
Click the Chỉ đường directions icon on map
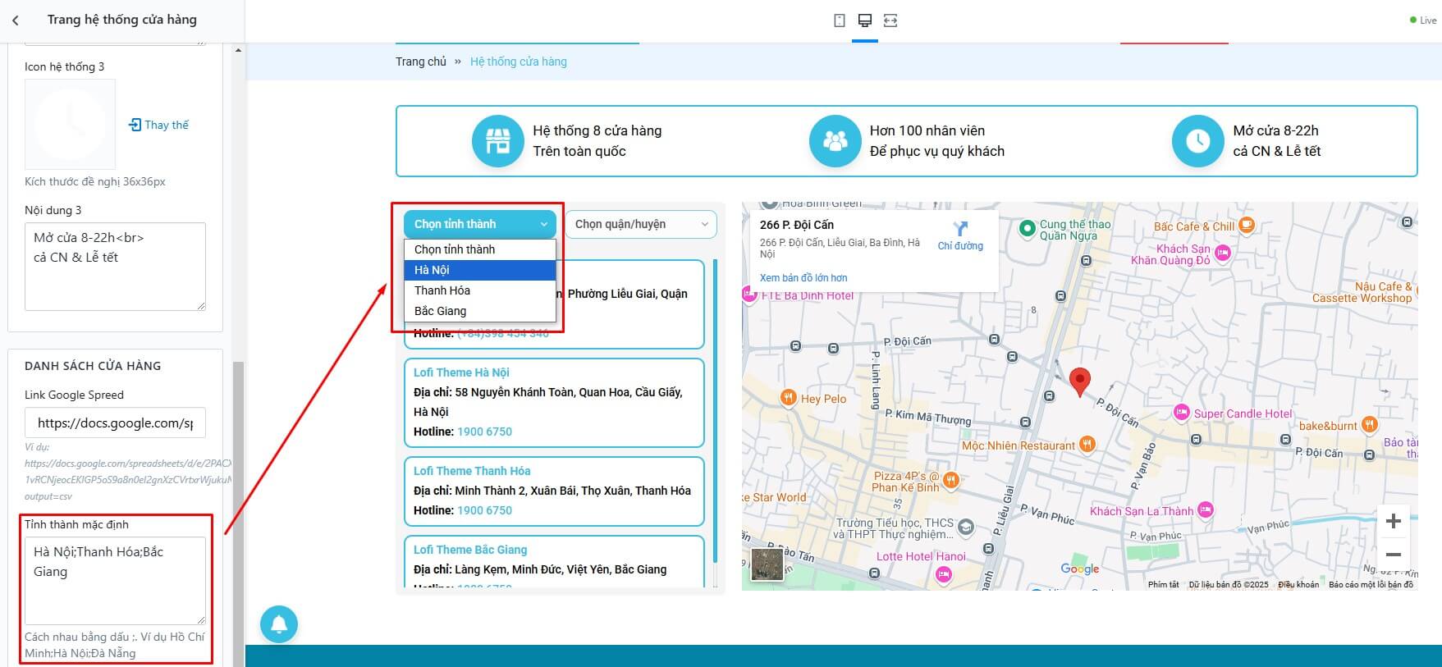point(960,229)
